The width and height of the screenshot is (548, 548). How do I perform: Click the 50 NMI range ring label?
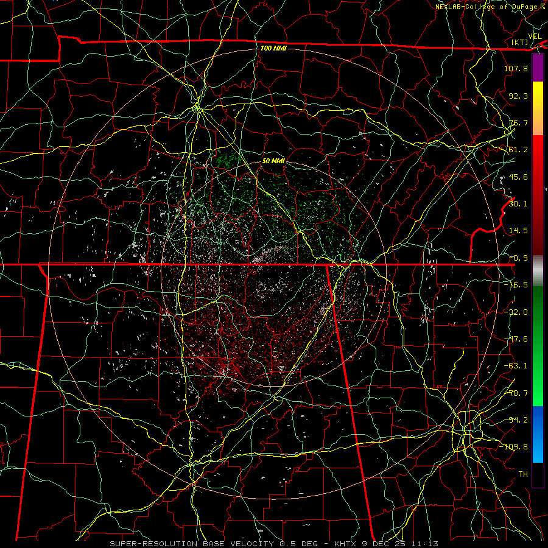tap(273, 161)
